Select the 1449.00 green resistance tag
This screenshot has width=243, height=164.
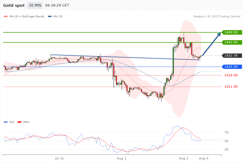[232, 32]
